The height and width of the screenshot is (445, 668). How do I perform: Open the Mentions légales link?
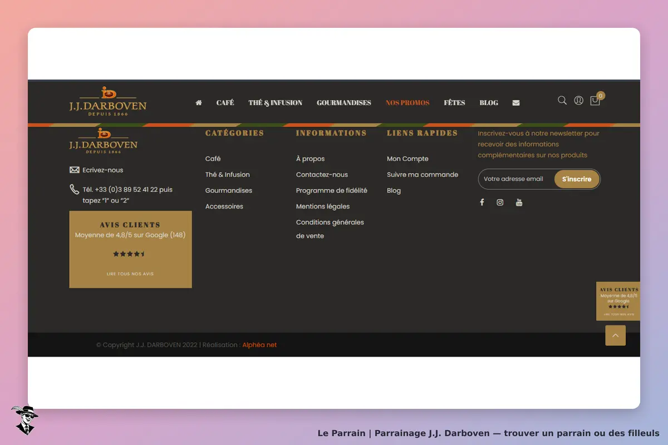tap(323, 206)
